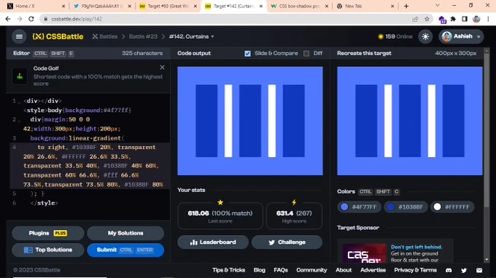The image size is (496, 278).
Task: Open the browser side panel icon
Action: pos(465,19)
